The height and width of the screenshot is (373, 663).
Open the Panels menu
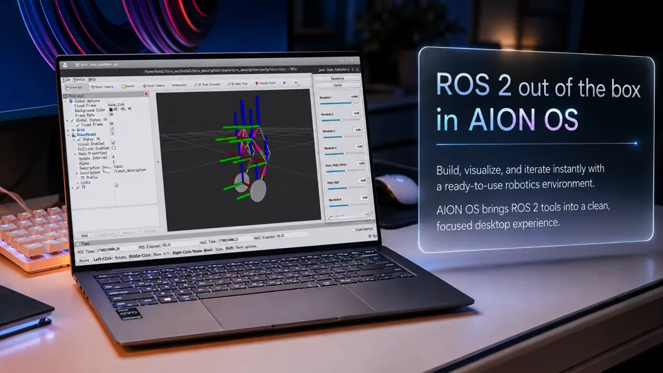[79, 79]
